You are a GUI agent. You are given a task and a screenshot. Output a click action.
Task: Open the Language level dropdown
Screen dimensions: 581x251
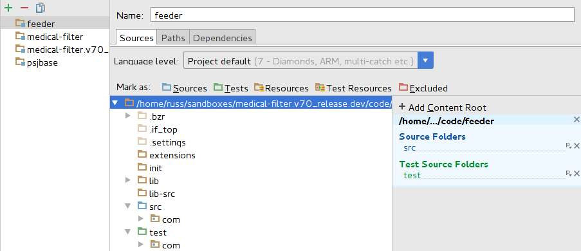(x=425, y=60)
